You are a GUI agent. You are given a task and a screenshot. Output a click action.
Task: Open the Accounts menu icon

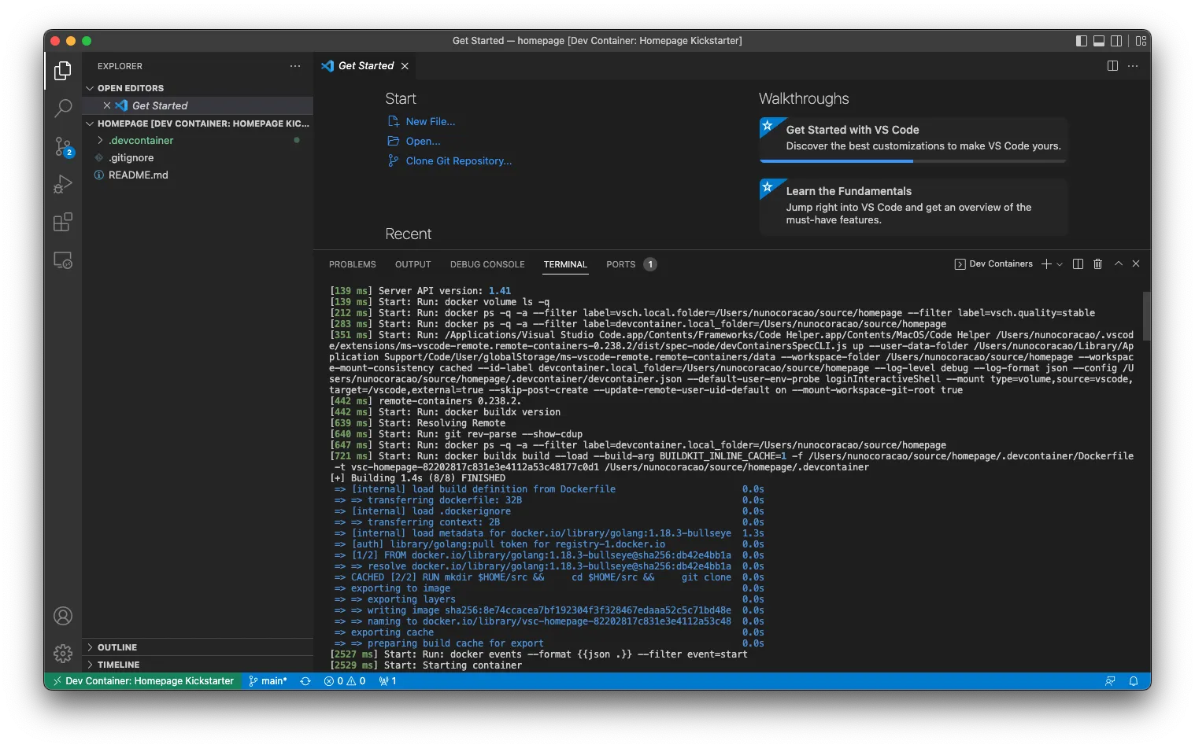[x=63, y=616]
